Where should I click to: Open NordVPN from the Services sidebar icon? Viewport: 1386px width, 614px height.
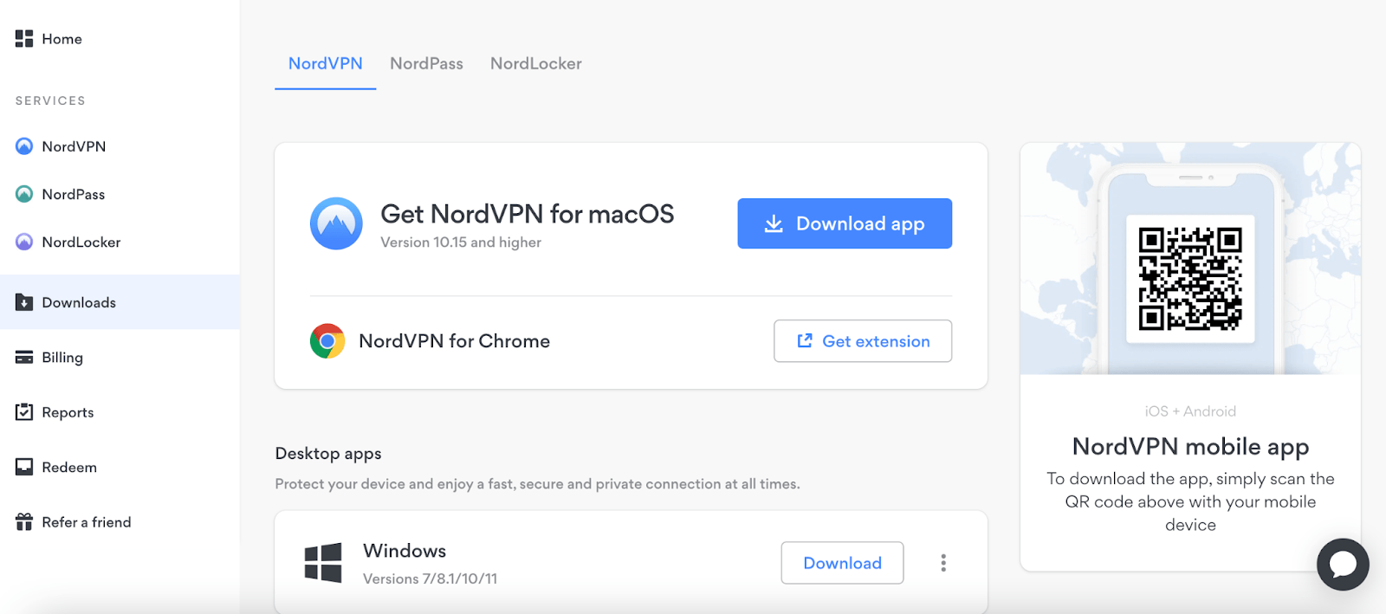click(x=23, y=145)
